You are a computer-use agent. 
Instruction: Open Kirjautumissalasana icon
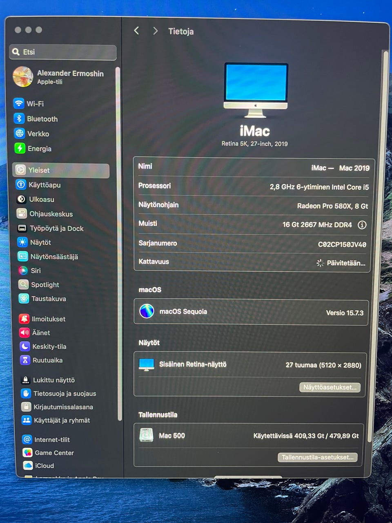coord(27,407)
